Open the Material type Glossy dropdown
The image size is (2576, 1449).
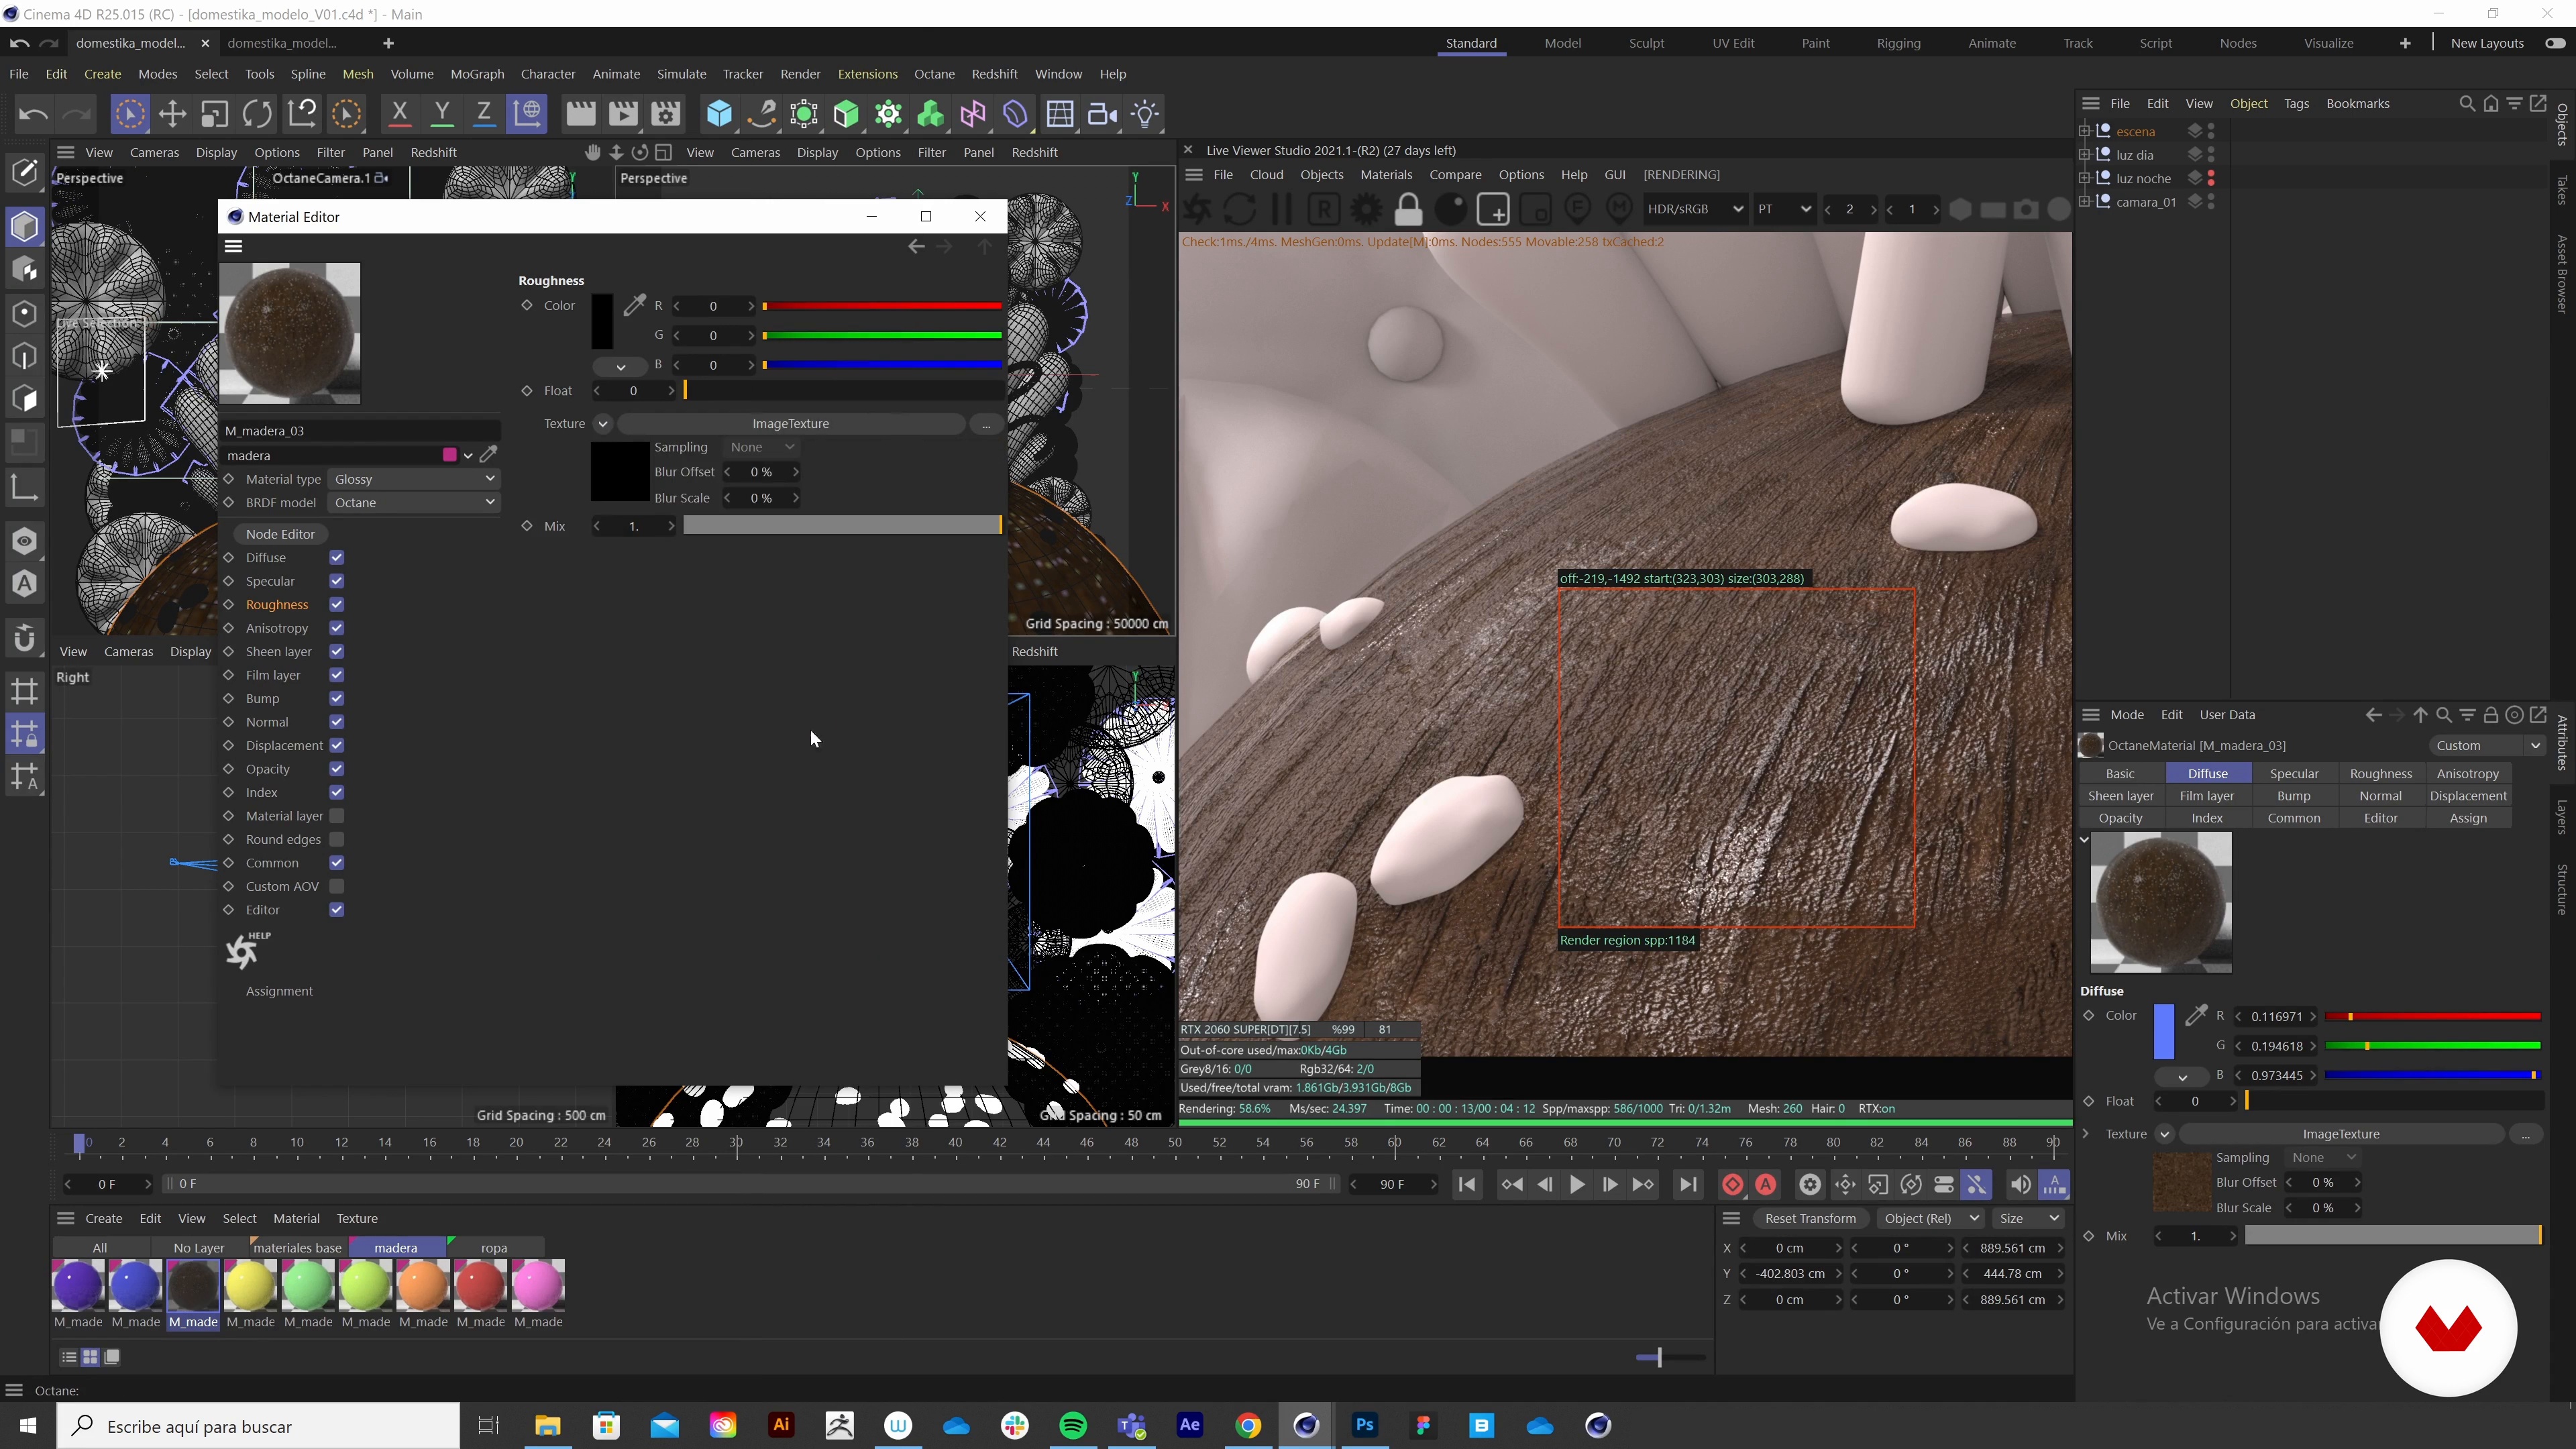click(414, 479)
